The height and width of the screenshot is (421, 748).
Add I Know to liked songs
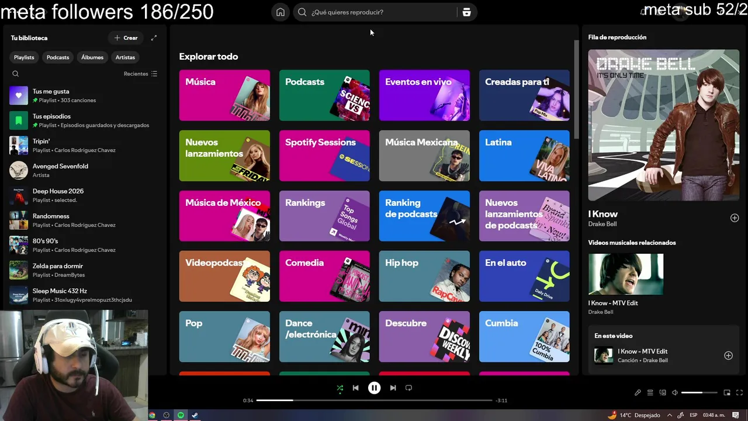point(735,218)
